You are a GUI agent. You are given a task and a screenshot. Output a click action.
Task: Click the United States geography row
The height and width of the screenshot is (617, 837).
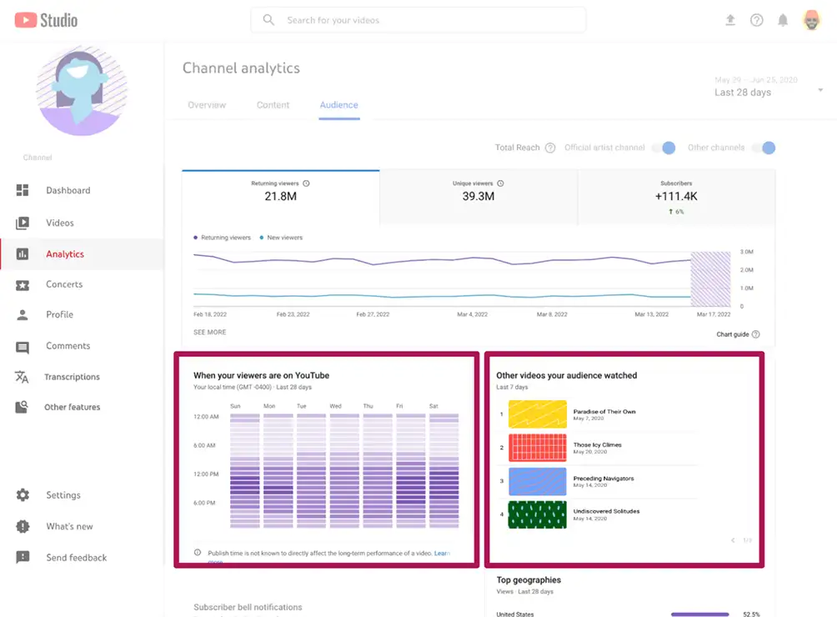629,614
